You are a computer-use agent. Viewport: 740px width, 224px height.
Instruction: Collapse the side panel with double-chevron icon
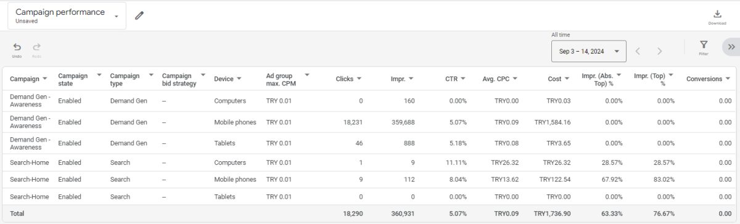pyautogui.click(x=731, y=47)
